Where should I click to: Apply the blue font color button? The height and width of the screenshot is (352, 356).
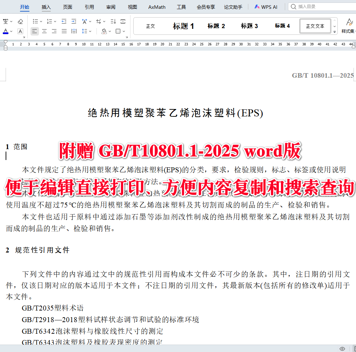(x=6, y=31)
